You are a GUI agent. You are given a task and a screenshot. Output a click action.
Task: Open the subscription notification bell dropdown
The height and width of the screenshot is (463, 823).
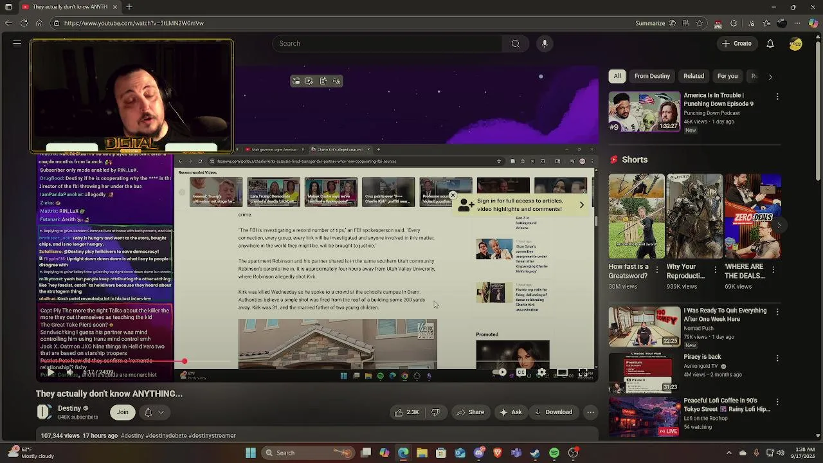(x=154, y=412)
